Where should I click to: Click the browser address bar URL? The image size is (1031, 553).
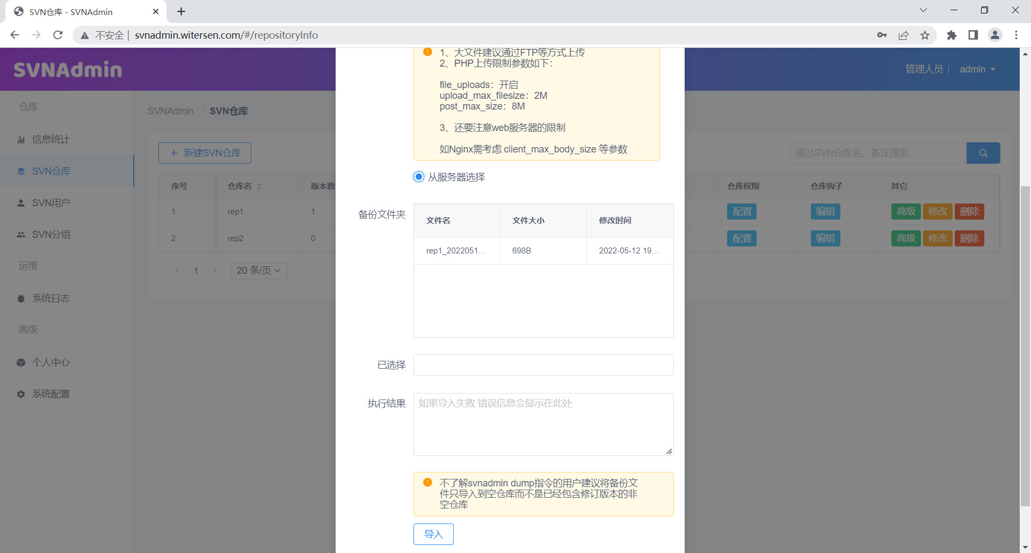coord(226,35)
